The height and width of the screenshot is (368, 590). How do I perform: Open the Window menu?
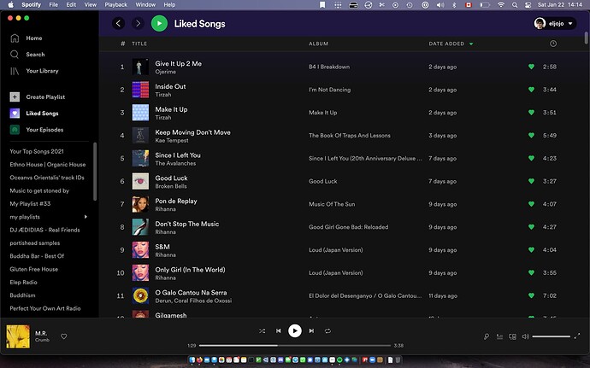(145, 4)
